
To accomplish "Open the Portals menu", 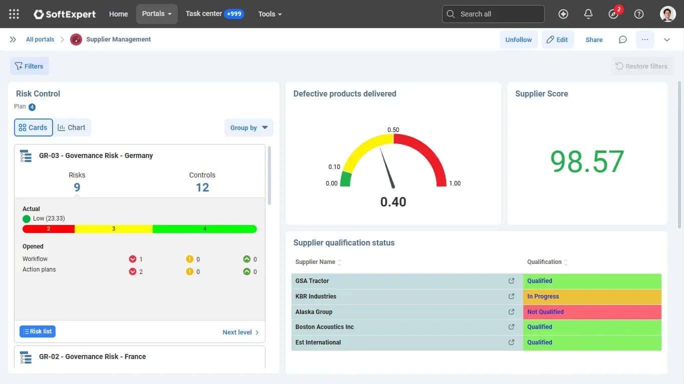I will click(x=157, y=14).
